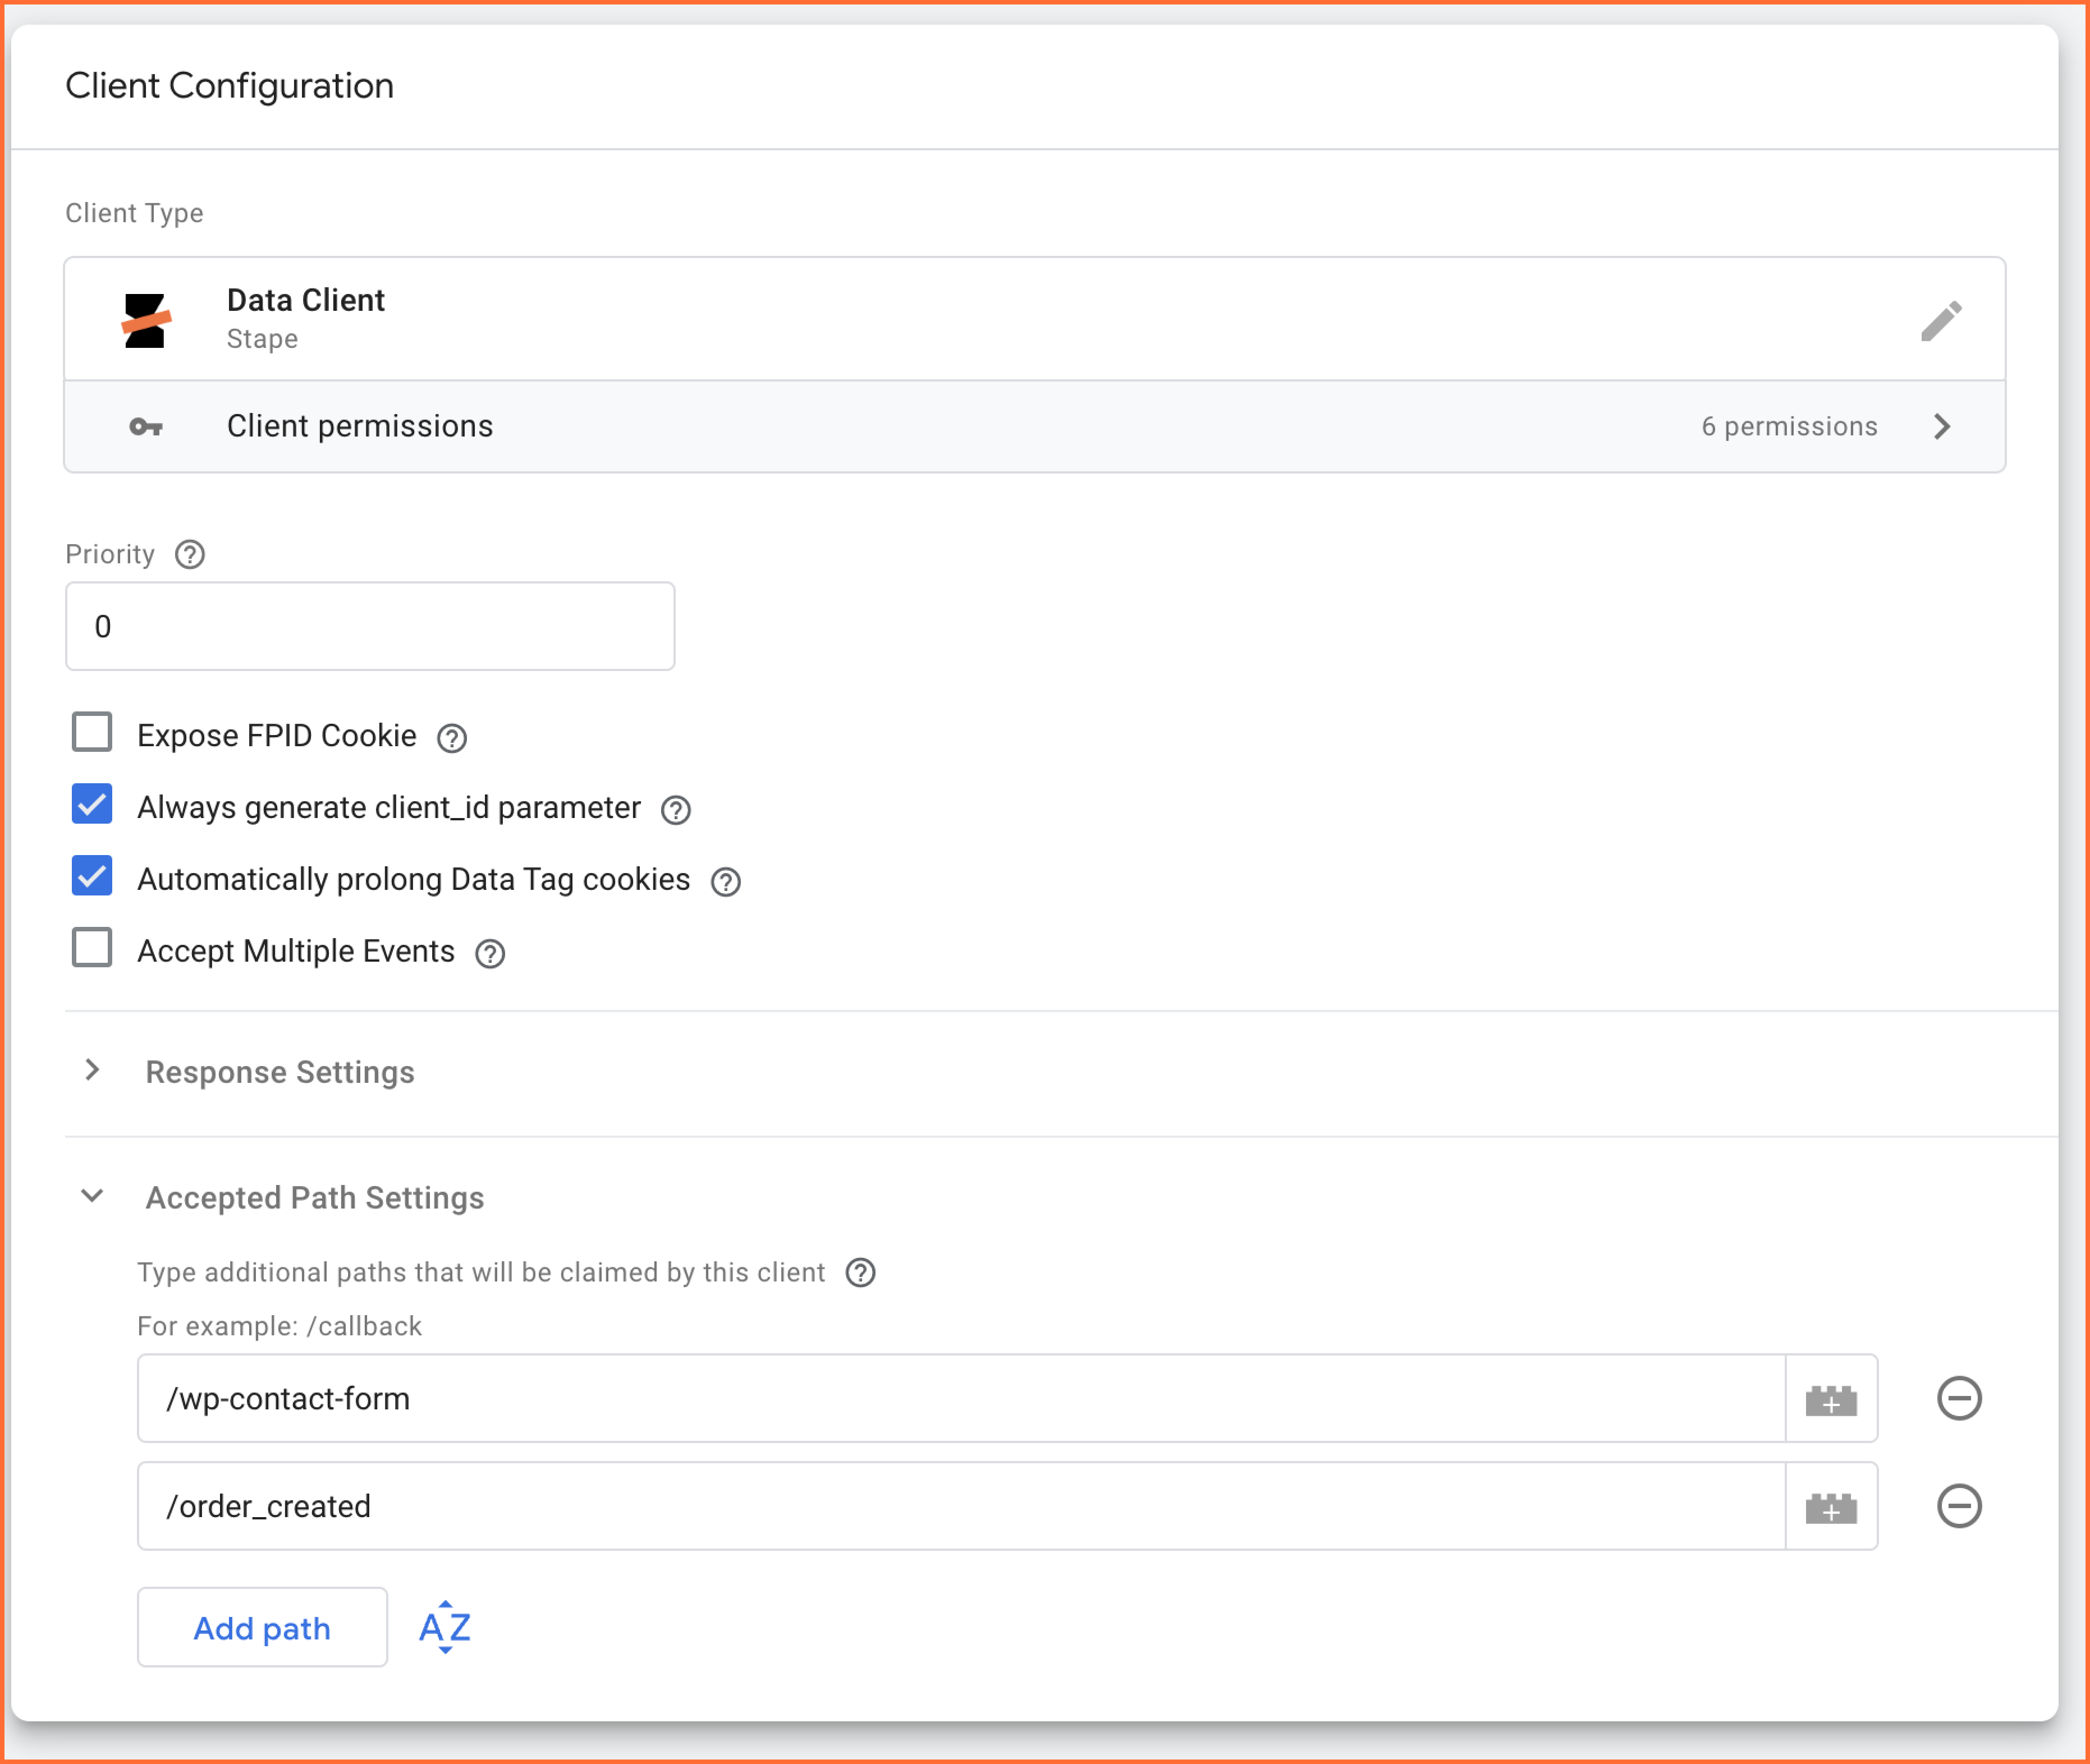This screenshot has height=1764, width=2090.
Task: Click the Client Type label
Action: click(134, 214)
